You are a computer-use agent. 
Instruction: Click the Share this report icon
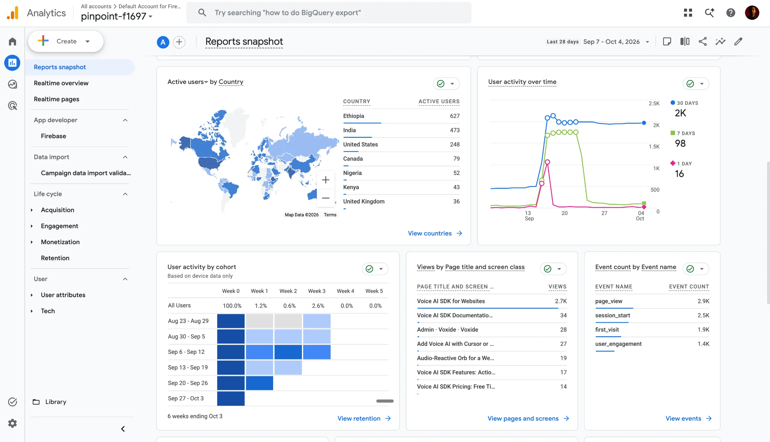tap(703, 42)
